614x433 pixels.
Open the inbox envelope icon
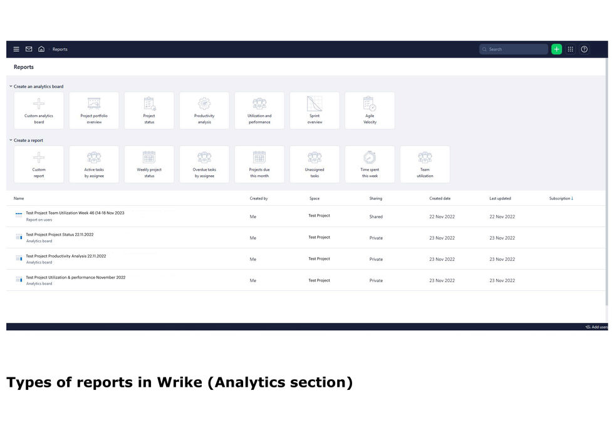29,49
